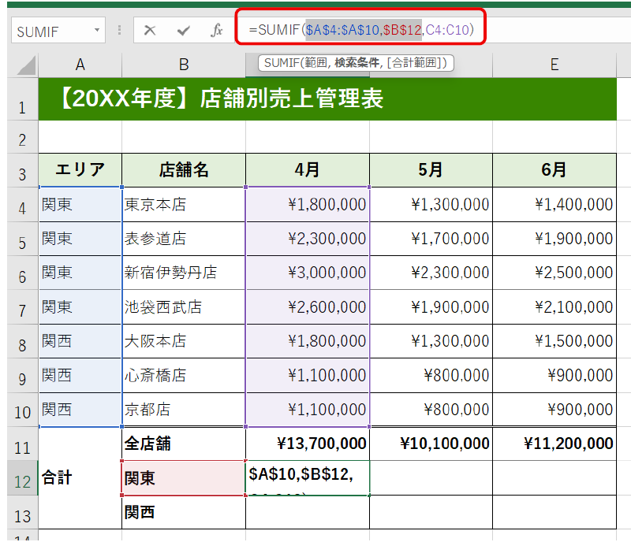Image resolution: width=631 pixels, height=542 pixels.
Task: Select column B header
Action: click(184, 65)
